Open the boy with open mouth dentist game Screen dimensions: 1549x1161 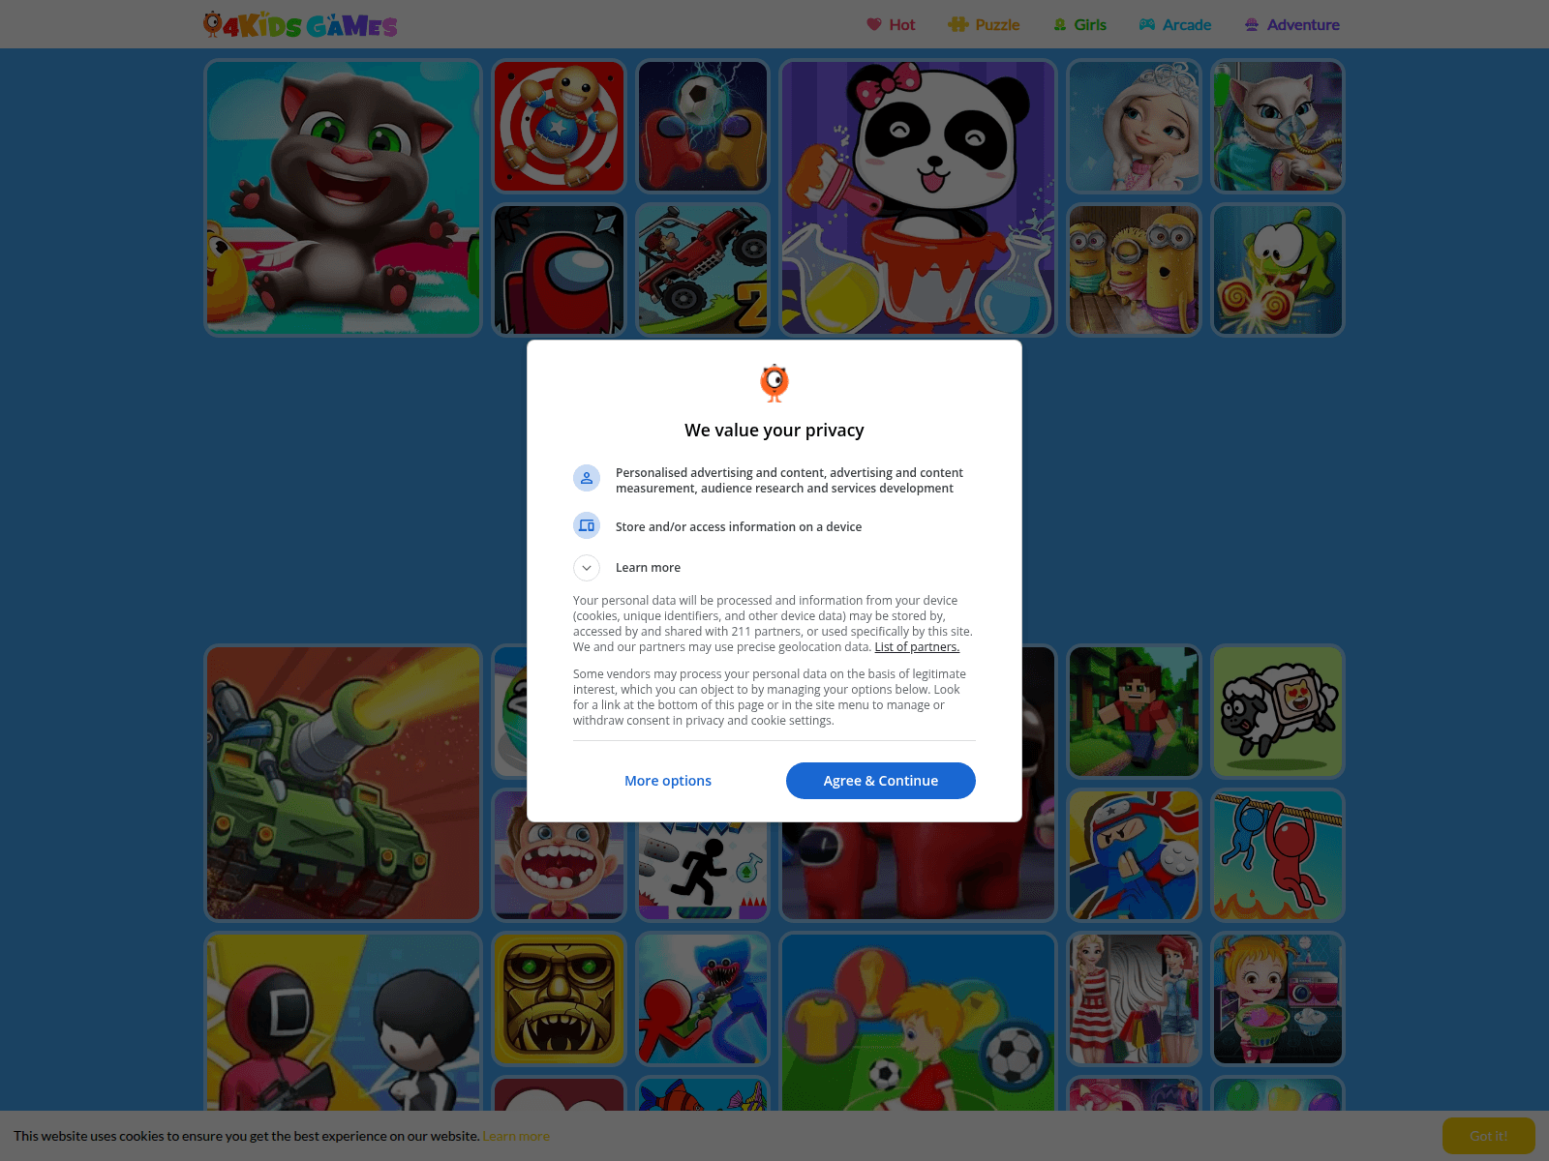pos(560,871)
